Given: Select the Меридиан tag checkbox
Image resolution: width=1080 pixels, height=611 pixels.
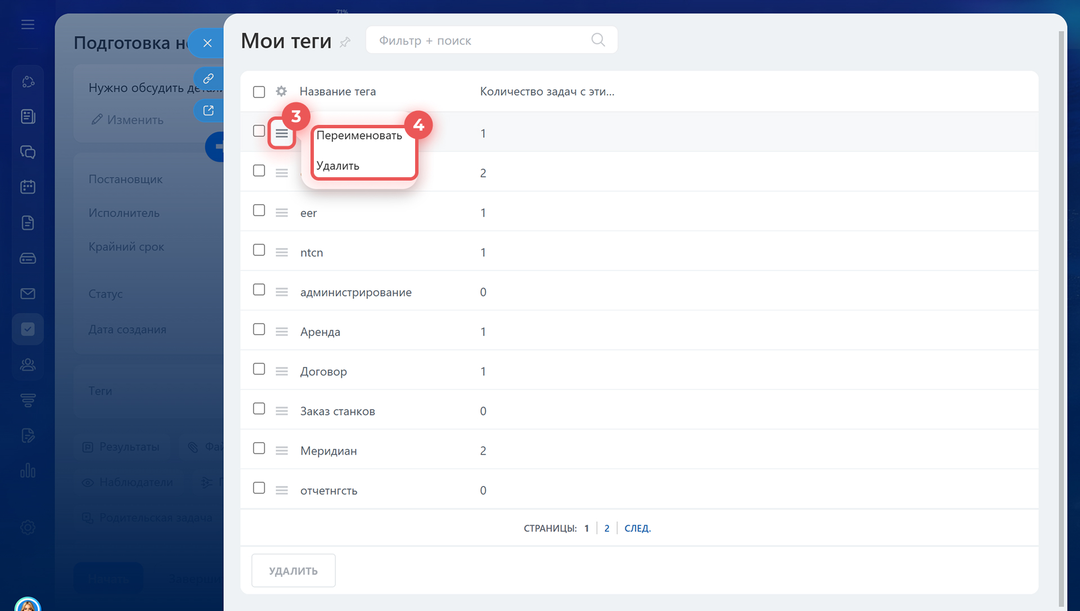Looking at the screenshot, I should point(259,448).
